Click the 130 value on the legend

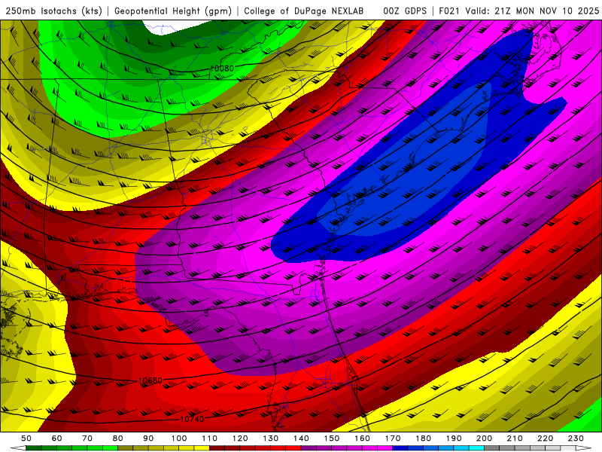tap(271, 438)
